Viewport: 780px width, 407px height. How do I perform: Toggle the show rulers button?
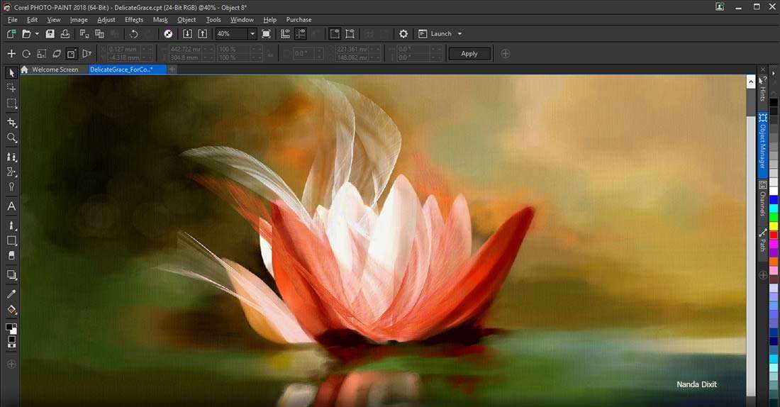coord(285,34)
